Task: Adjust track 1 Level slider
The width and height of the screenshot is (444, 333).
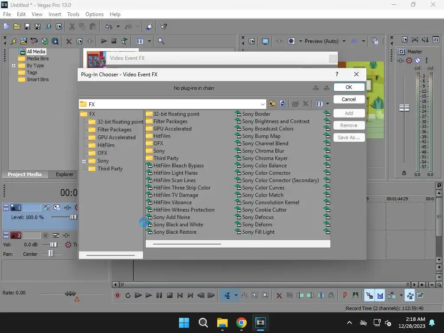Action: (73, 217)
